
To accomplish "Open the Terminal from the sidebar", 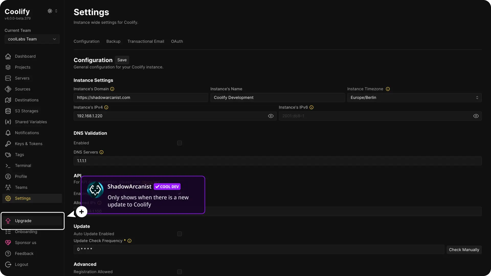I will tap(24, 166).
